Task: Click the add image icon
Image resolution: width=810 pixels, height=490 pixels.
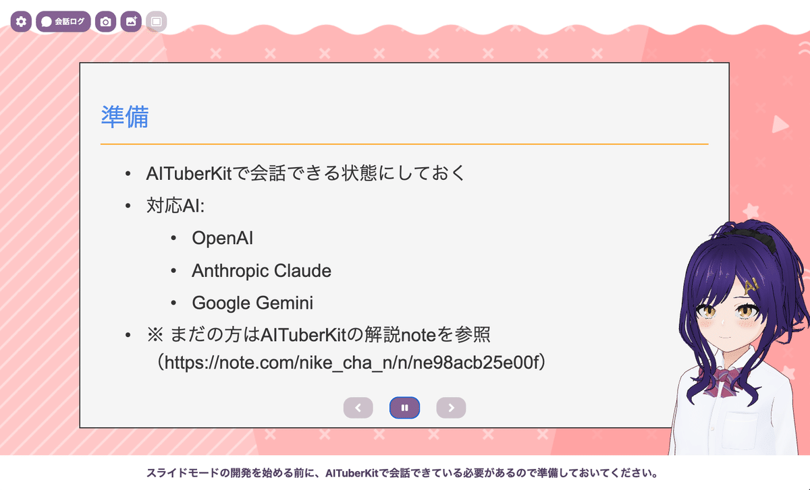Action: (132, 22)
